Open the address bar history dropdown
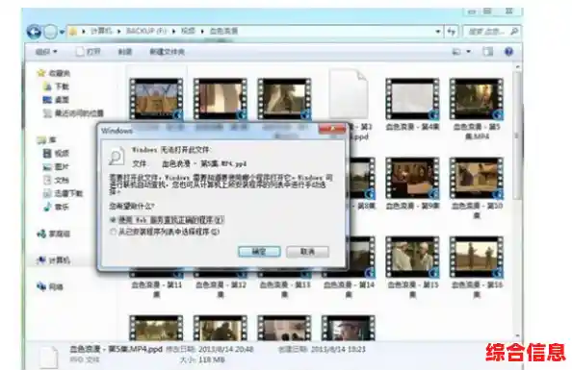Image resolution: width=572 pixels, height=370 pixels. click(438, 32)
